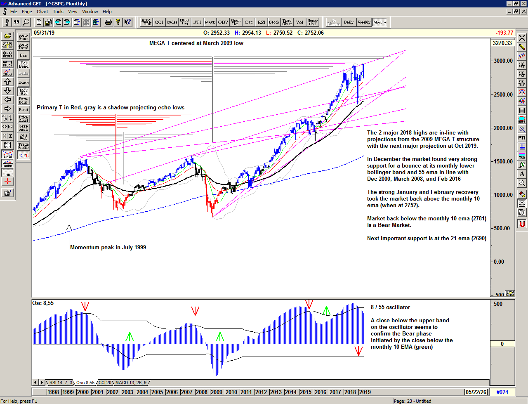Click the print chart icon

point(108,22)
